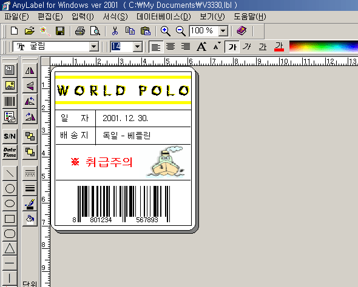The image size is (358, 287).
Task: Print the current label
Action: coord(80,31)
